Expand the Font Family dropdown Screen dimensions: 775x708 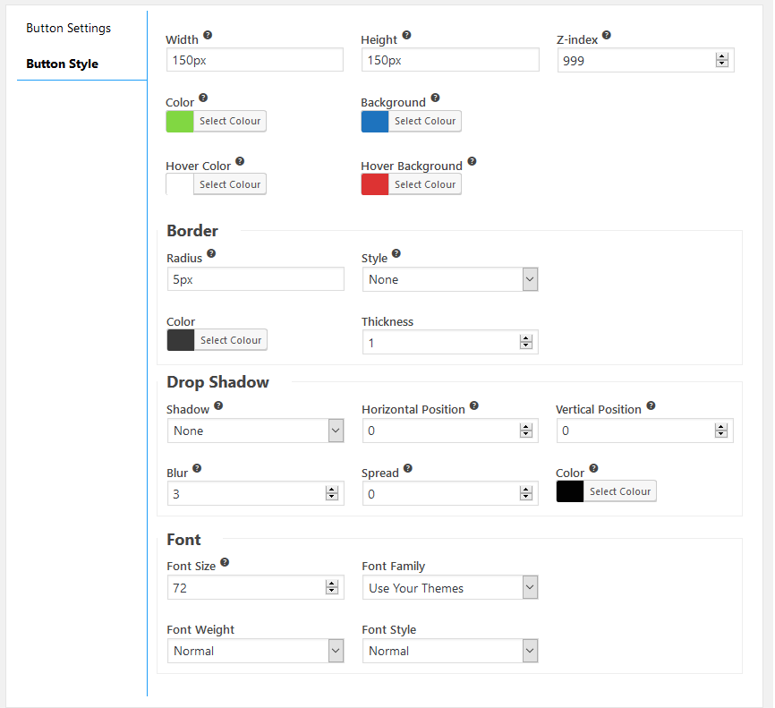pyautogui.click(x=450, y=588)
